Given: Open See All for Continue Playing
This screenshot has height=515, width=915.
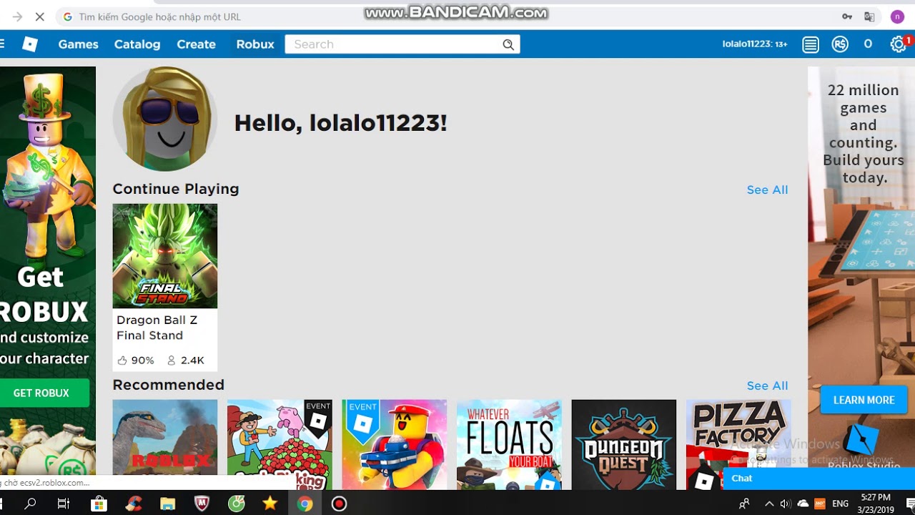Looking at the screenshot, I should pyautogui.click(x=767, y=190).
